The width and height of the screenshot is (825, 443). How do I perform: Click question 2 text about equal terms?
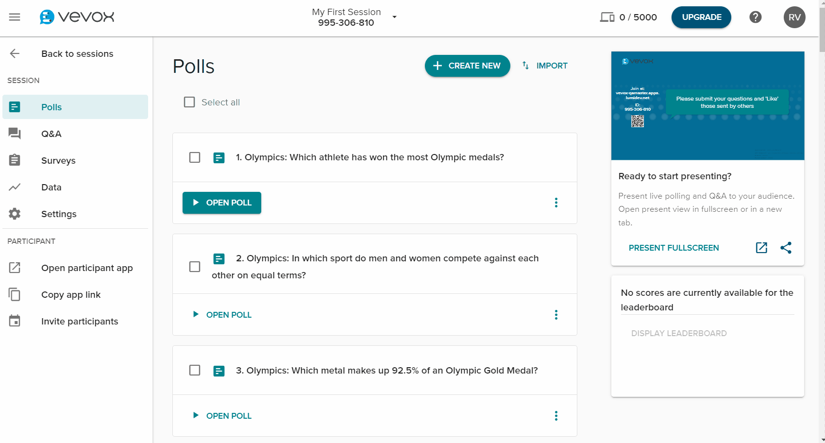tap(375, 267)
